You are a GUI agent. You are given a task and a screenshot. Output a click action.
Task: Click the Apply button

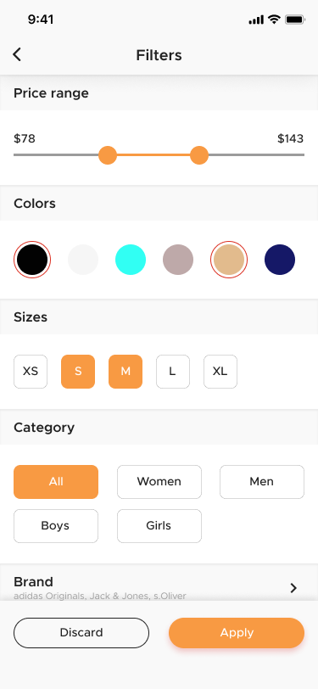237,633
